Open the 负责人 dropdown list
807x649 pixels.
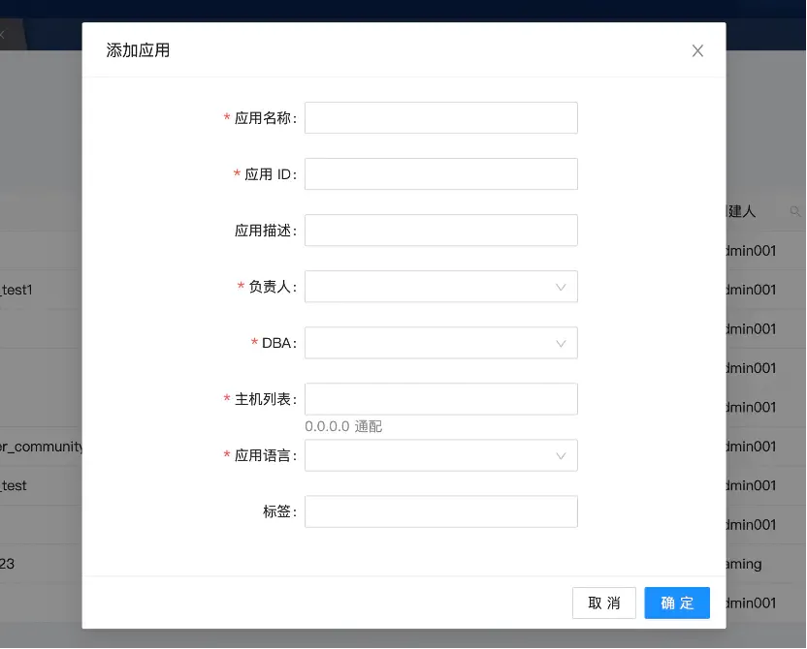tap(440, 287)
